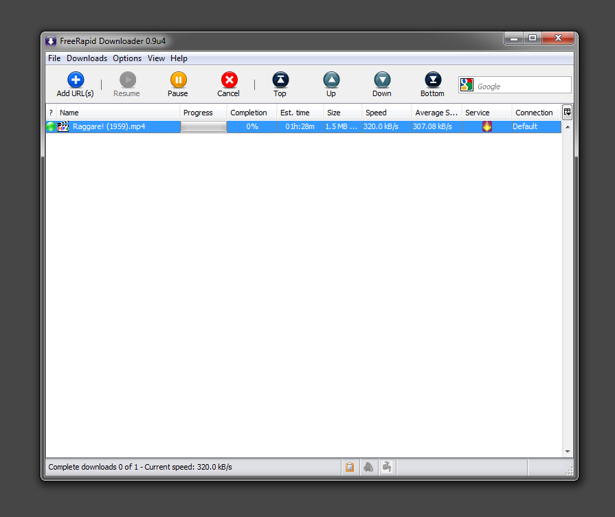The height and width of the screenshot is (517, 615).
Task: Open the Downloads menu
Action: click(87, 58)
